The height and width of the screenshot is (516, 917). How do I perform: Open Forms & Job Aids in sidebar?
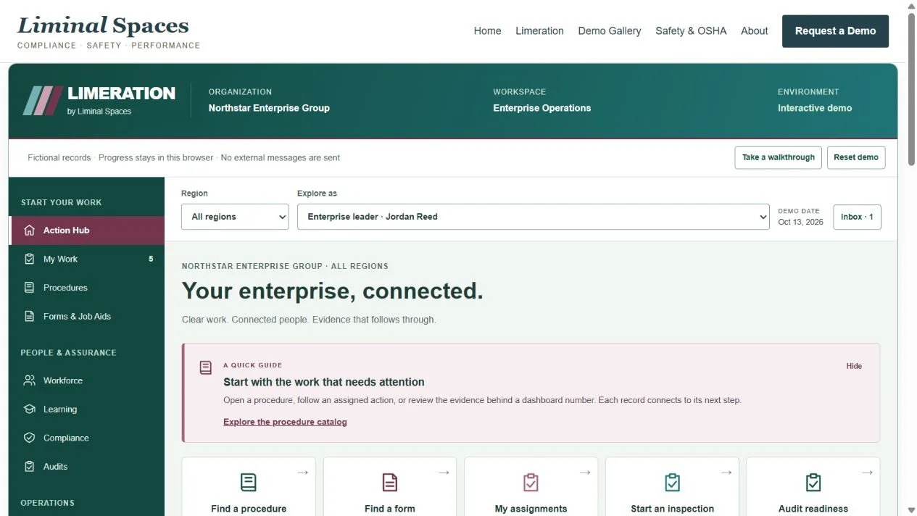(86, 316)
